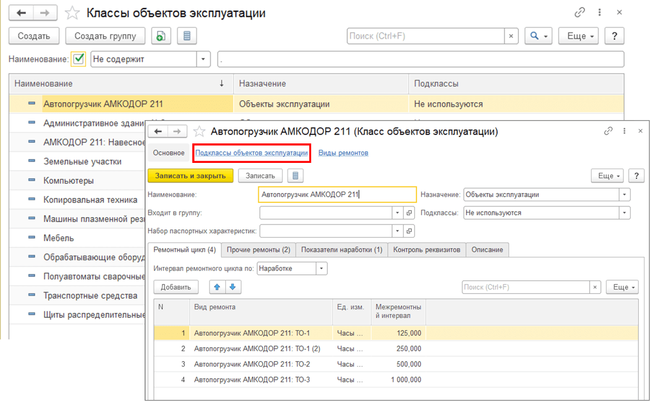
Task: Open Еще menu in Автопогрузчик form toolbar
Action: [x=607, y=175]
